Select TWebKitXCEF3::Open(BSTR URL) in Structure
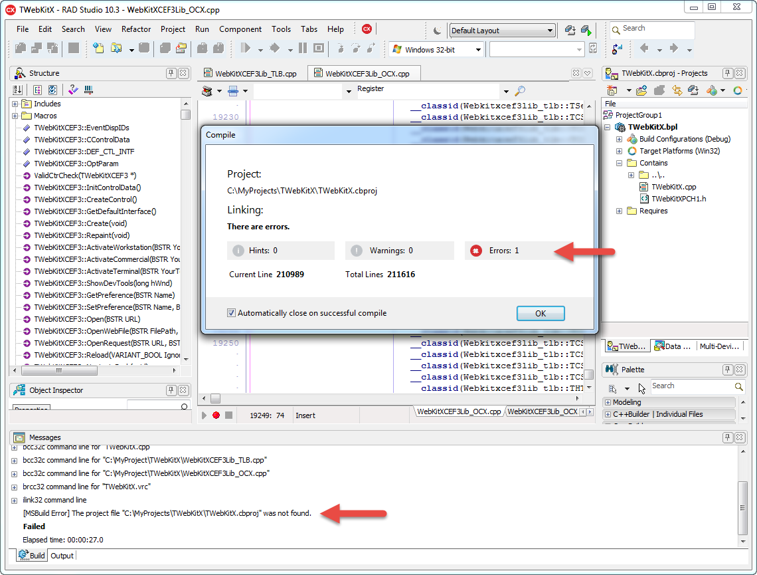This screenshot has width=757, height=575. point(87,319)
